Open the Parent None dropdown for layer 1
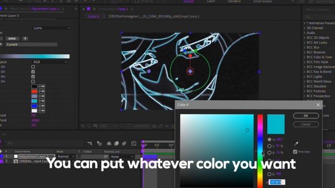Screen dimensions: 335x188 point(122,157)
